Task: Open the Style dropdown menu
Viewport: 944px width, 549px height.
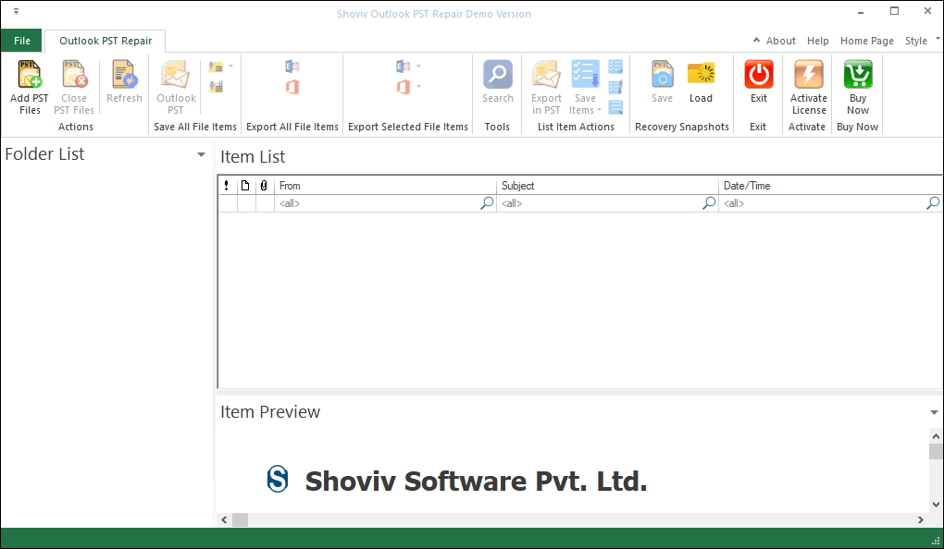Action: (x=922, y=41)
